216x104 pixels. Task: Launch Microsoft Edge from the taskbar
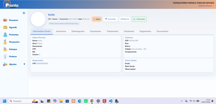point(80,101)
